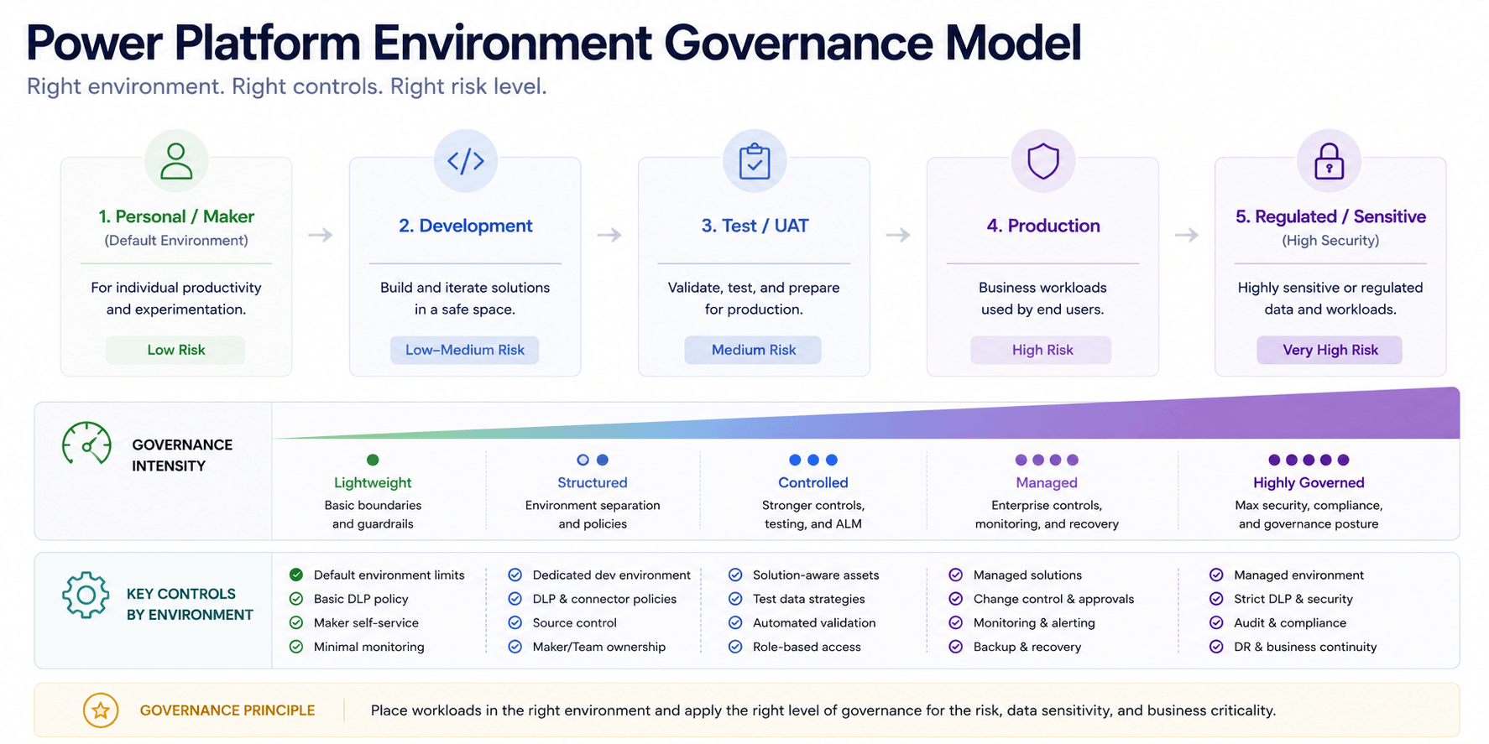
Task: Click the single green dot above Lightweight
Action: coord(373,460)
